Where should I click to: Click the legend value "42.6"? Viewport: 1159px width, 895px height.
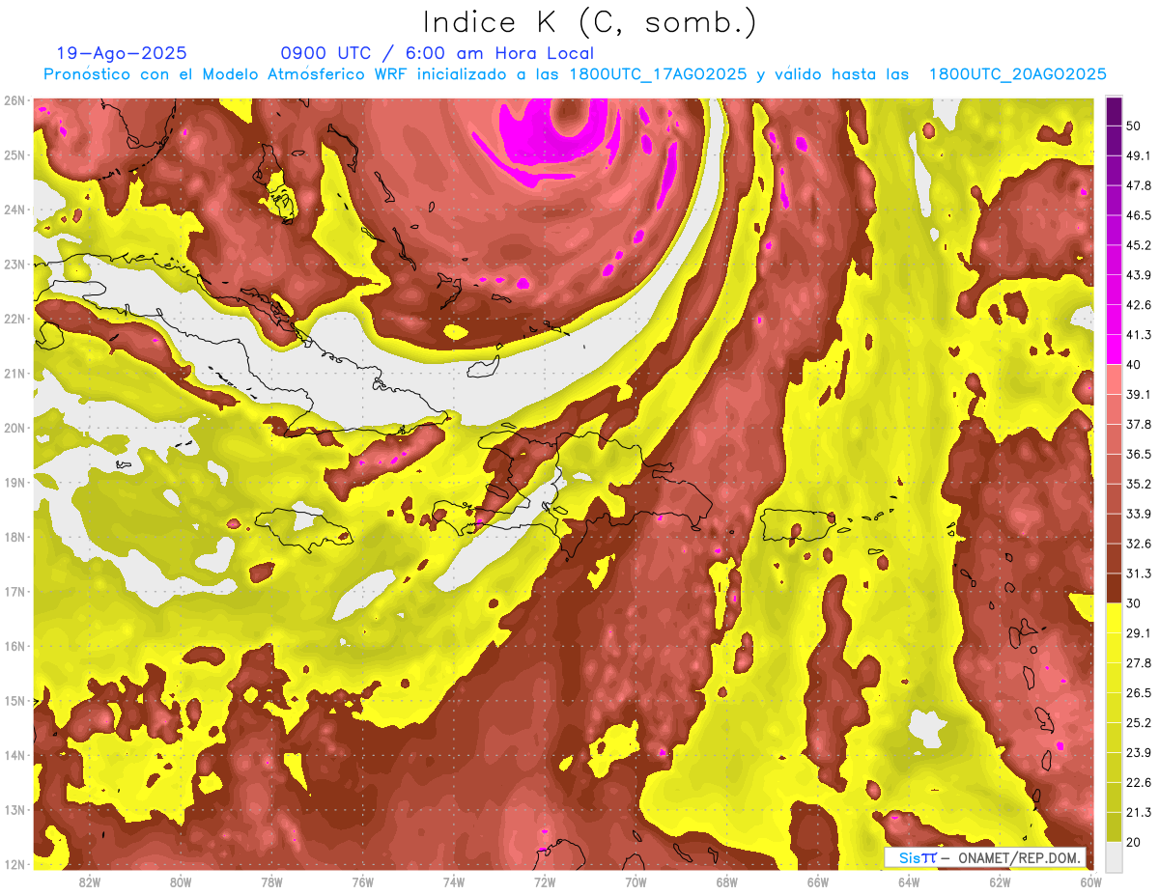[1139, 305]
